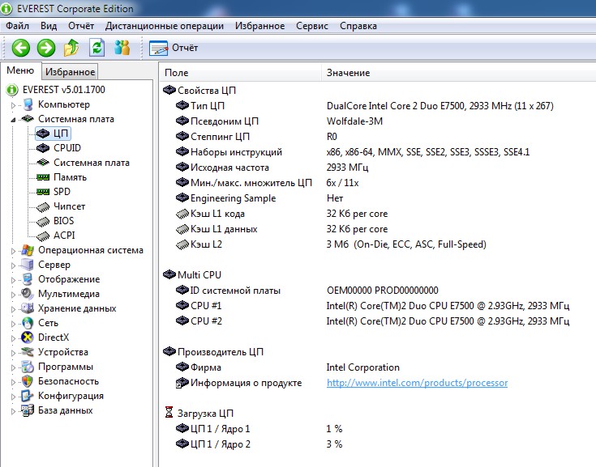Expand the Компьютер tree node
The width and height of the screenshot is (596, 467).
point(13,105)
